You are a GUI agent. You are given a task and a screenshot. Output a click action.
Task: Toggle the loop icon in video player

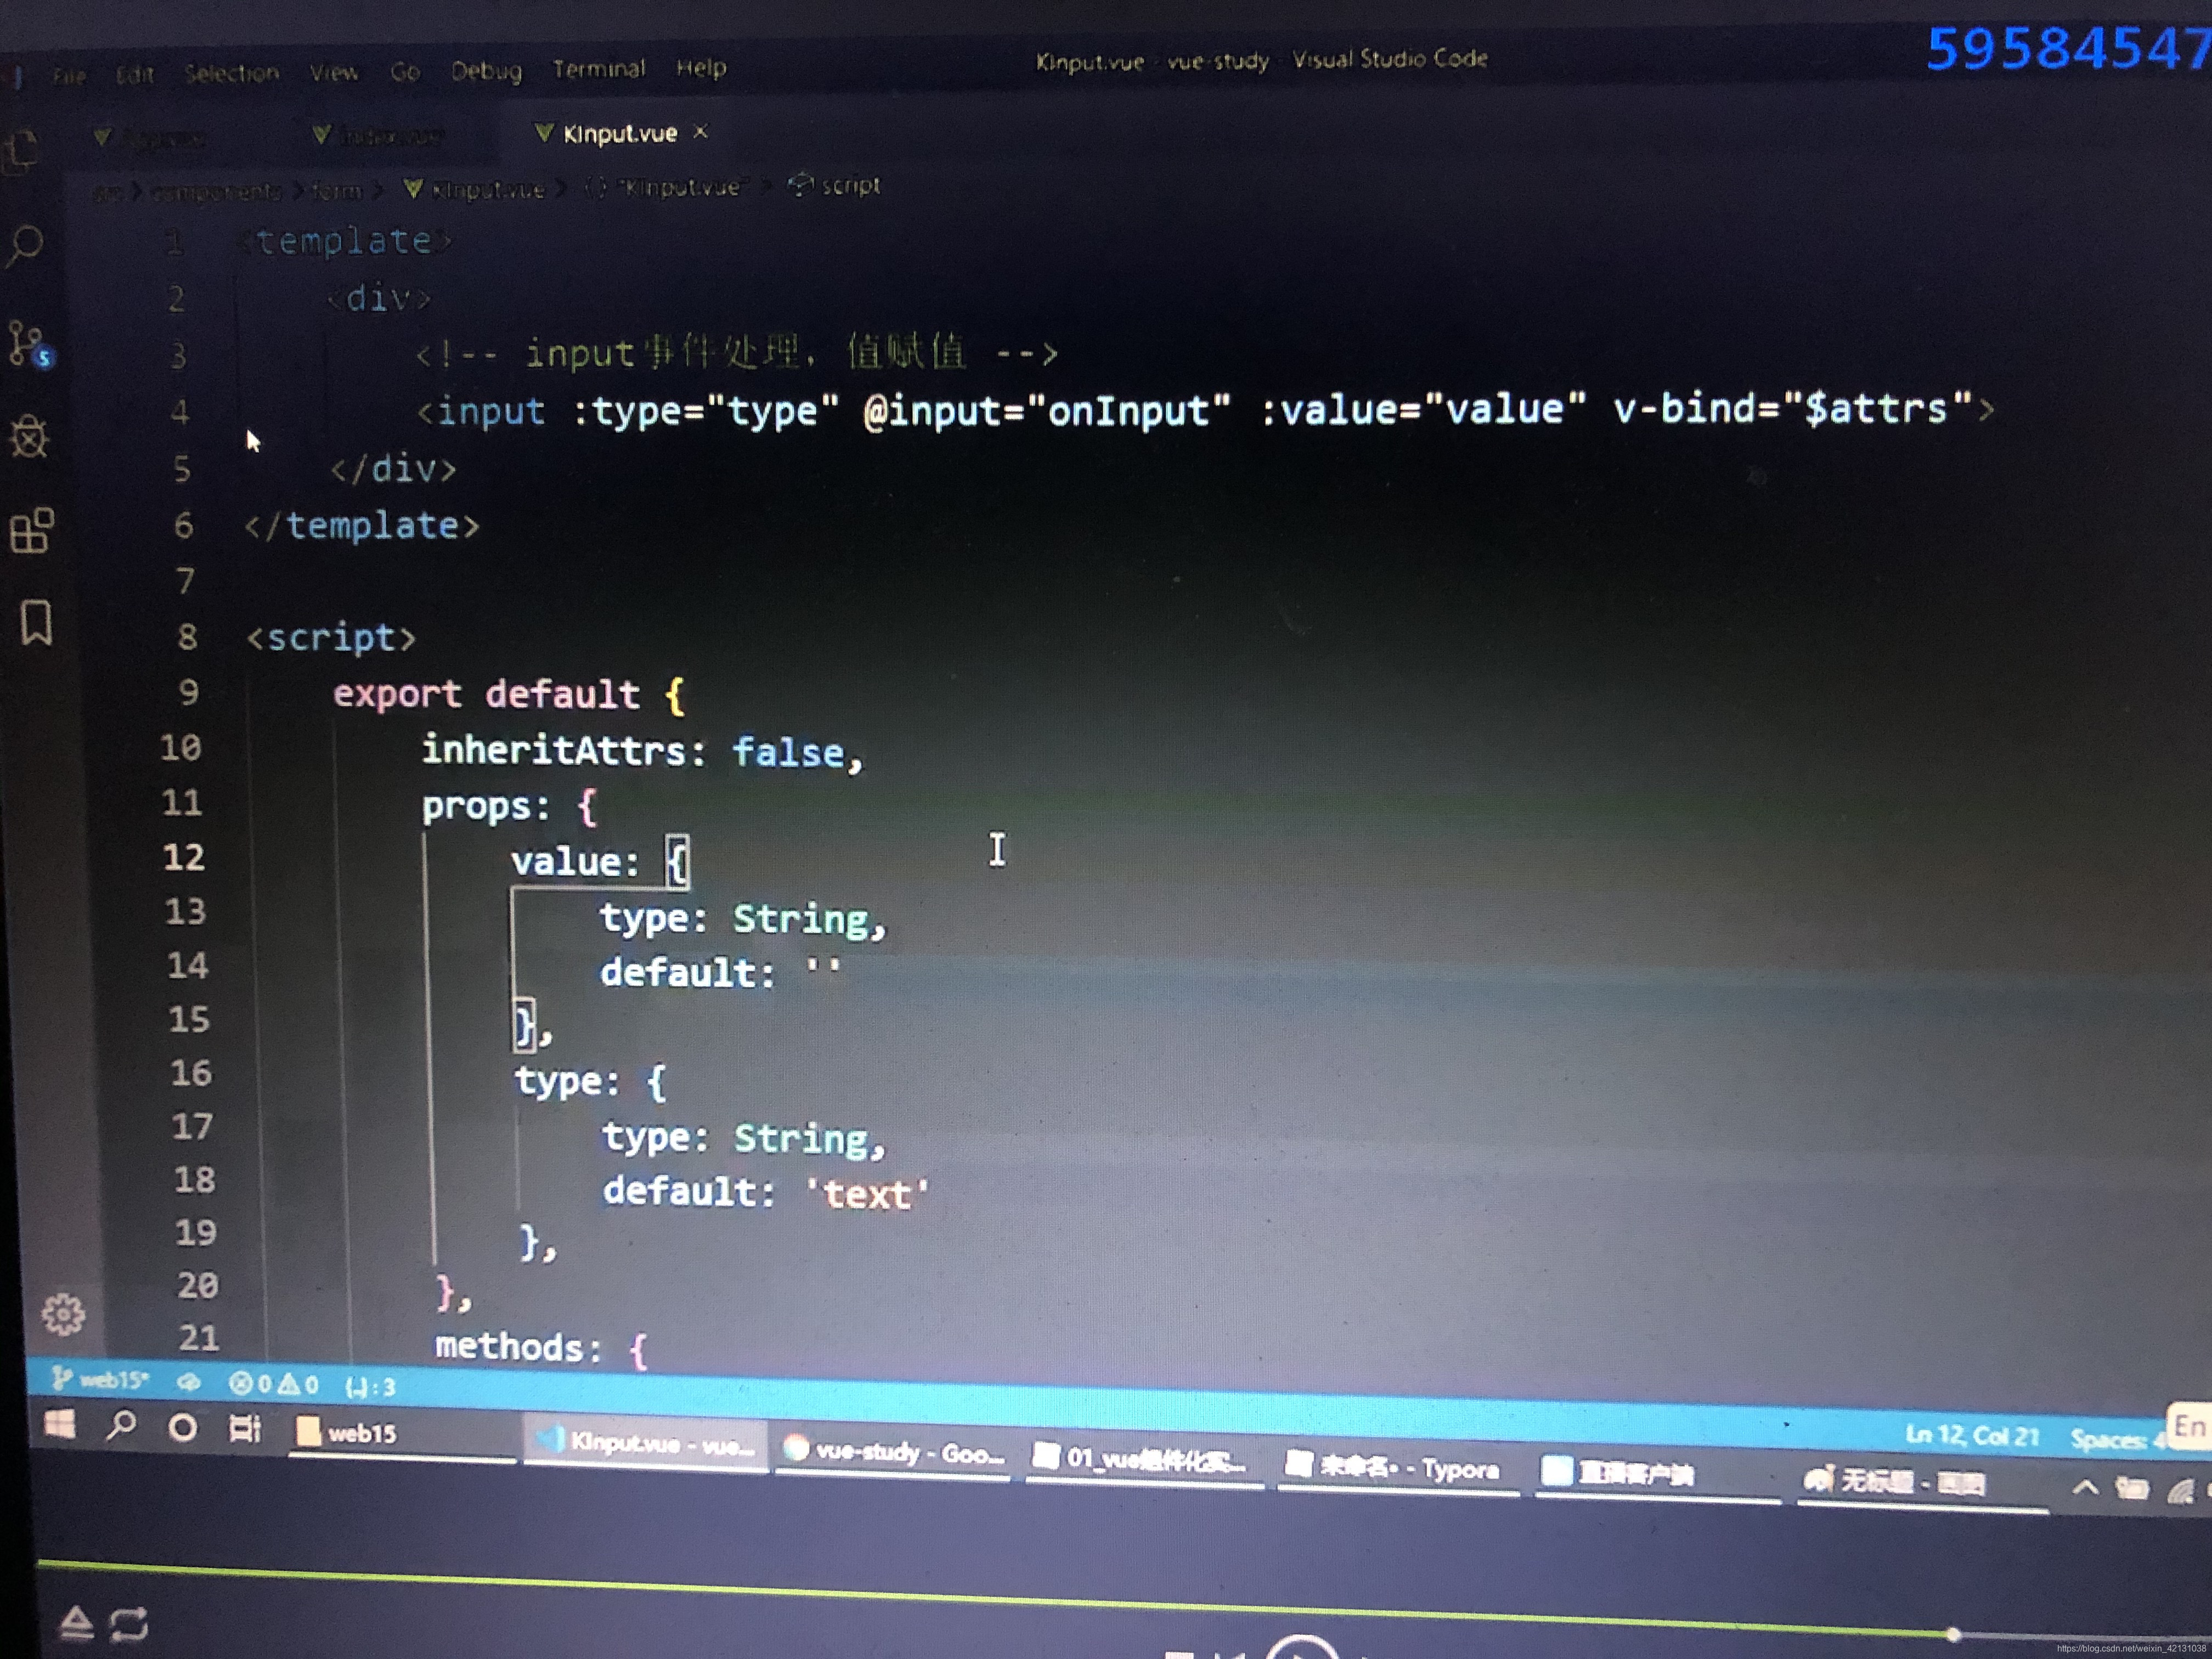[x=129, y=1623]
